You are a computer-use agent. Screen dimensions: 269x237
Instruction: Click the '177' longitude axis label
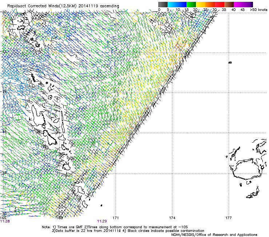coord(229,218)
